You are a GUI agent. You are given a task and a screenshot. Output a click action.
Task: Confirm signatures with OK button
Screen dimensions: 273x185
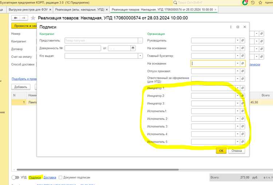click(221, 151)
